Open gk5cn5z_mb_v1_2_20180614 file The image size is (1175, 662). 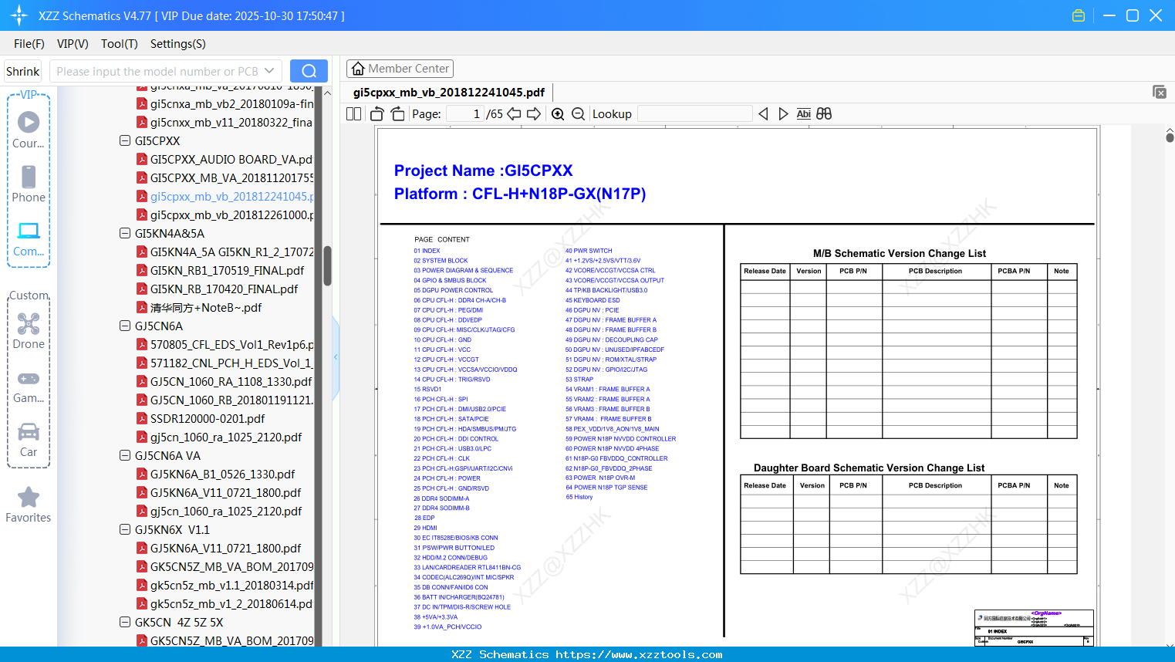[x=231, y=604]
